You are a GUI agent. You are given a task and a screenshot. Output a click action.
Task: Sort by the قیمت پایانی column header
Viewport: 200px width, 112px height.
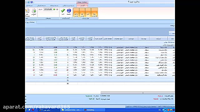click(x=73, y=39)
